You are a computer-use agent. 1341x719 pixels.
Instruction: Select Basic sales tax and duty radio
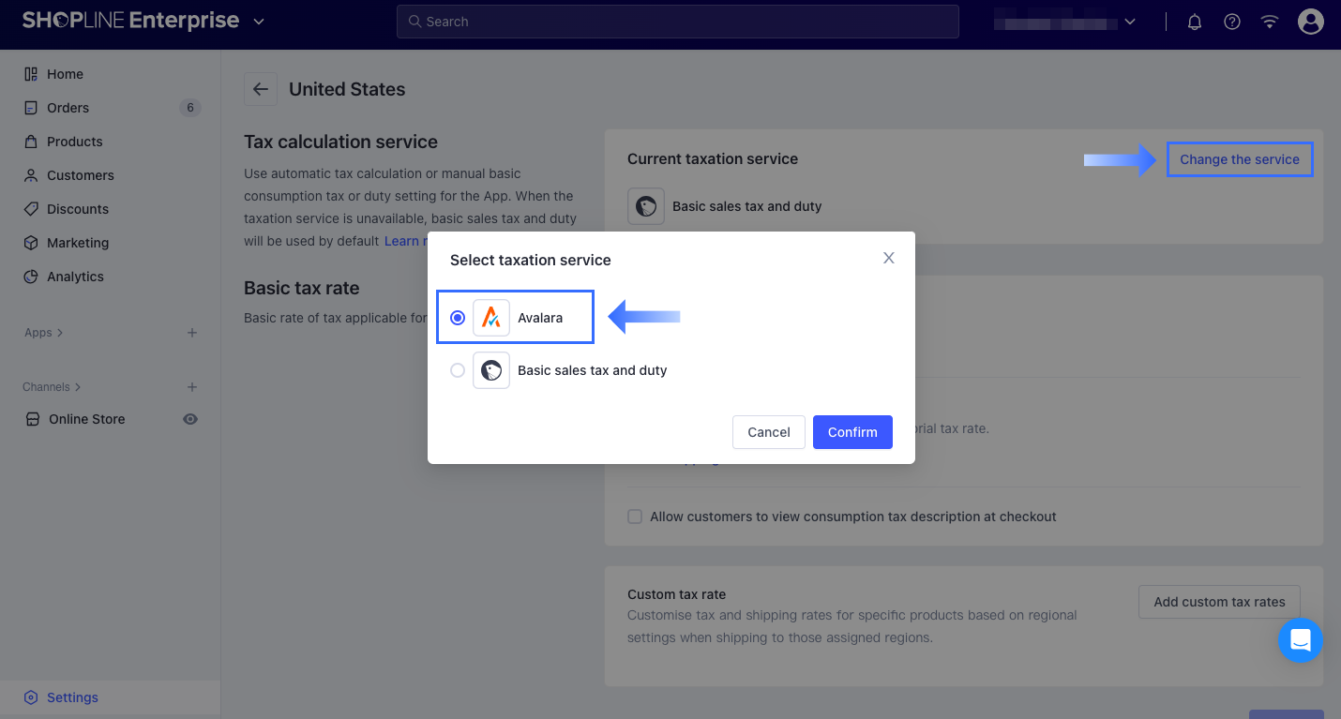[458, 370]
